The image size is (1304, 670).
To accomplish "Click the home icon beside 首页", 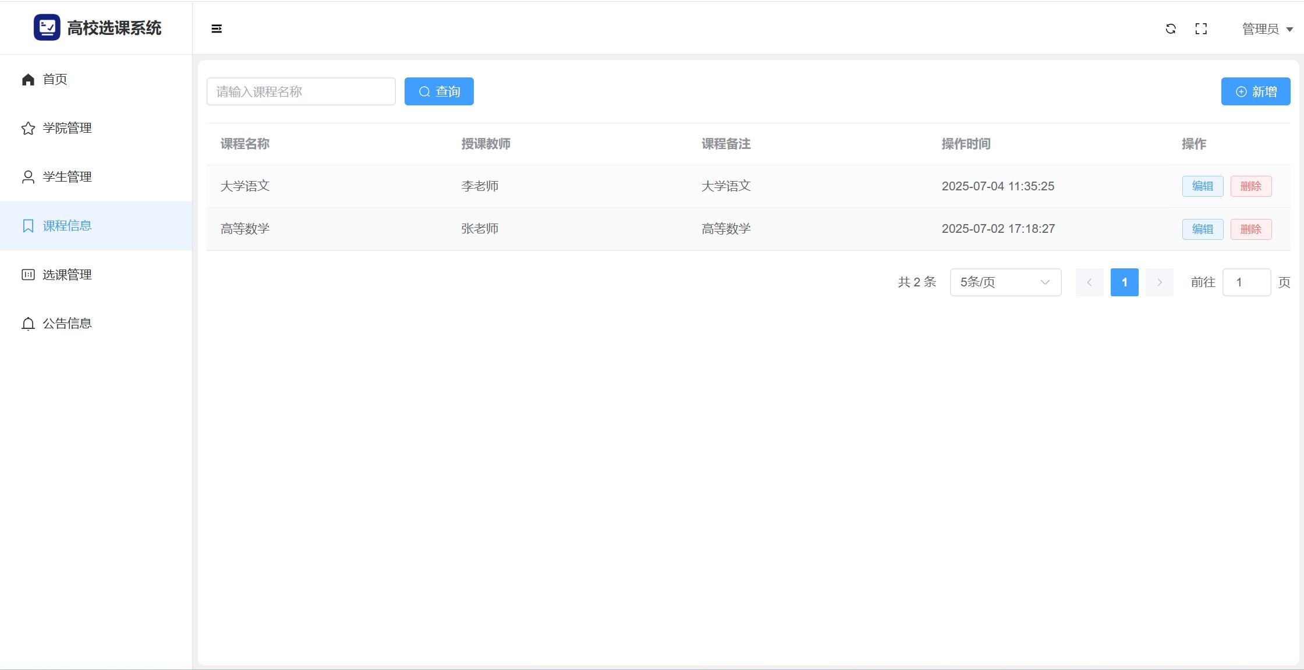I will 28,79.
